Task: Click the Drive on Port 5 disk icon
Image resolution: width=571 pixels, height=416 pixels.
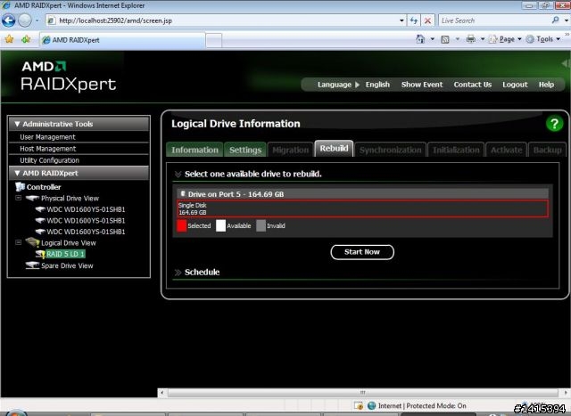Action: pos(183,194)
